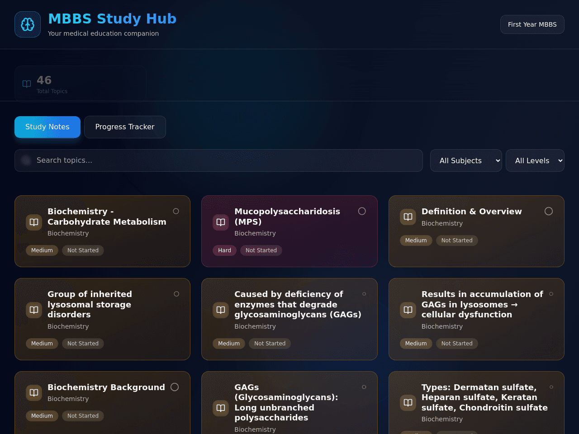Click Not Started badge on Definition & Overview

(x=457, y=241)
